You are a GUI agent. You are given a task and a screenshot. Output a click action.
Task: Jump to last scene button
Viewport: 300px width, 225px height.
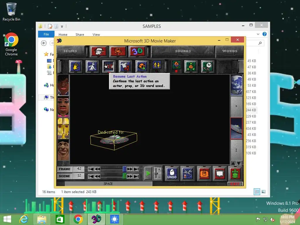[136, 176]
